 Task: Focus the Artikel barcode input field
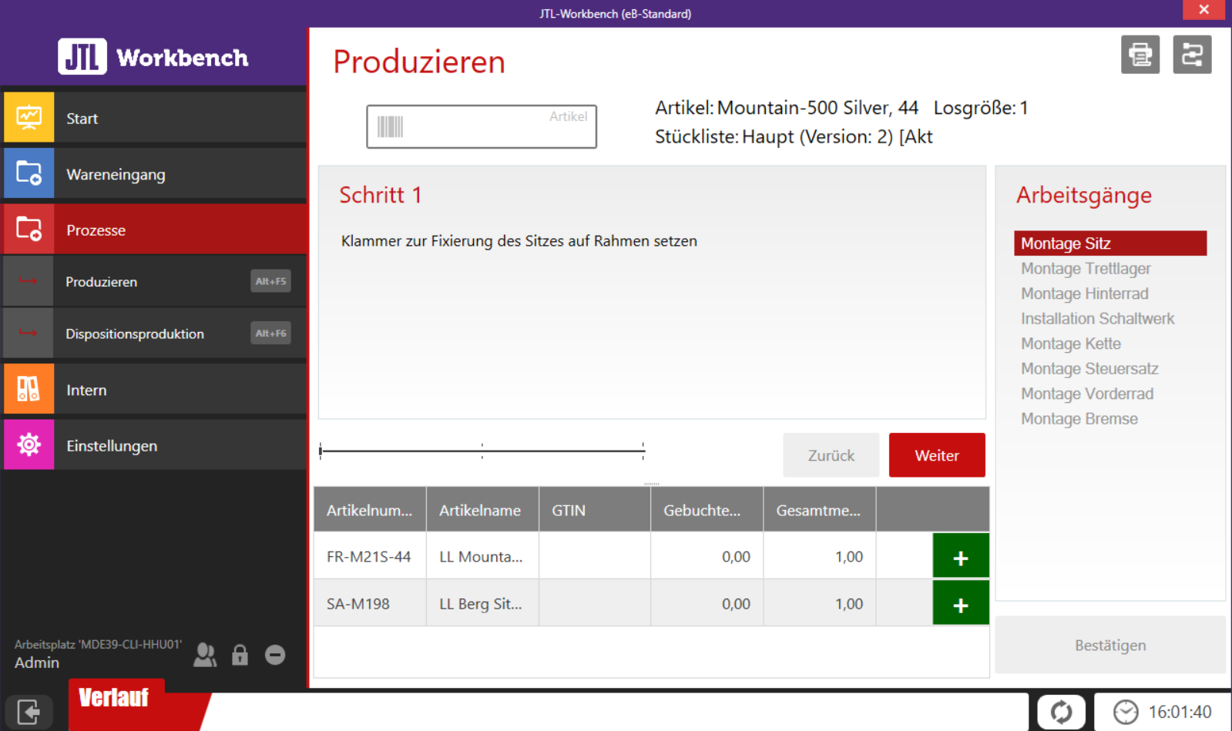click(x=493, y=127)
